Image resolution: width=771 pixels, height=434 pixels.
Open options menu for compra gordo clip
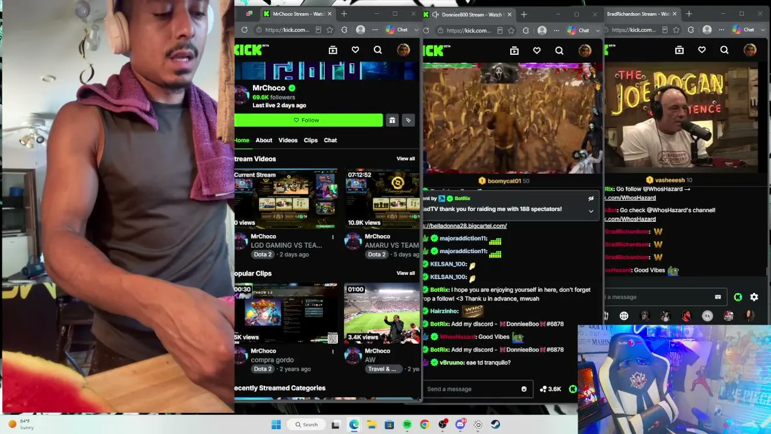(332, 351)
